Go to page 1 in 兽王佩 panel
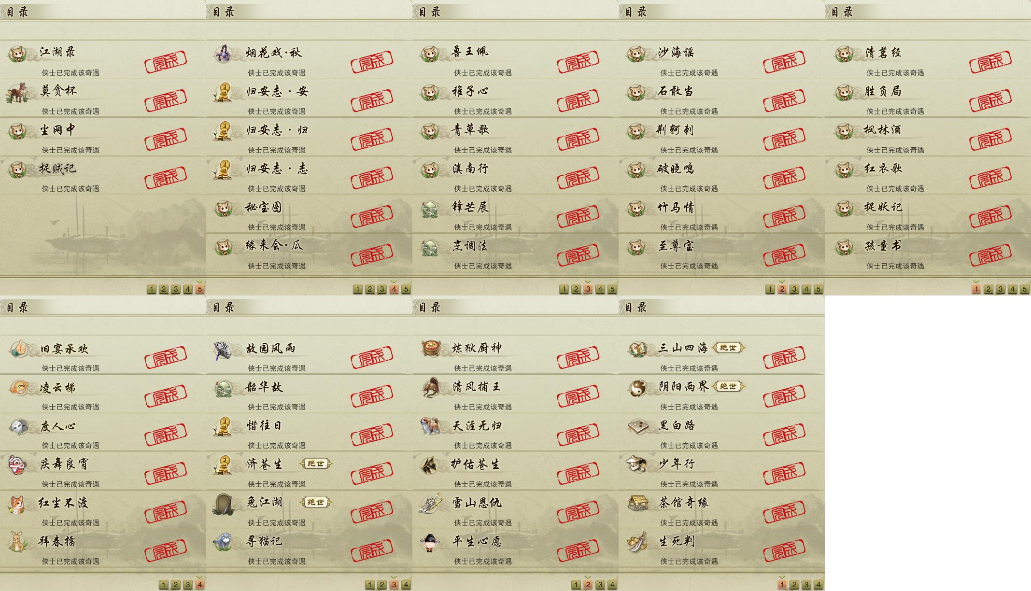Screen dimensions: 1031x591 tap(564, 289)
